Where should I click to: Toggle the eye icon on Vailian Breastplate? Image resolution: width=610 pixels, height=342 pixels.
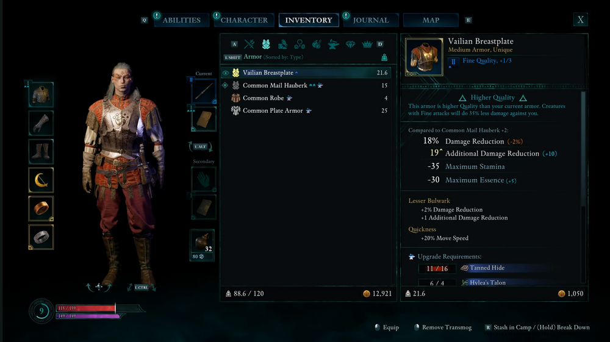pos(225,73)
